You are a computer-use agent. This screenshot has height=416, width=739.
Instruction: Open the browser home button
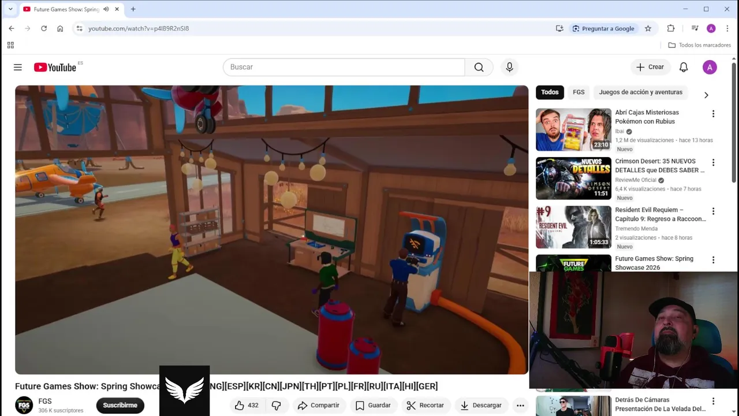(60, 28)
